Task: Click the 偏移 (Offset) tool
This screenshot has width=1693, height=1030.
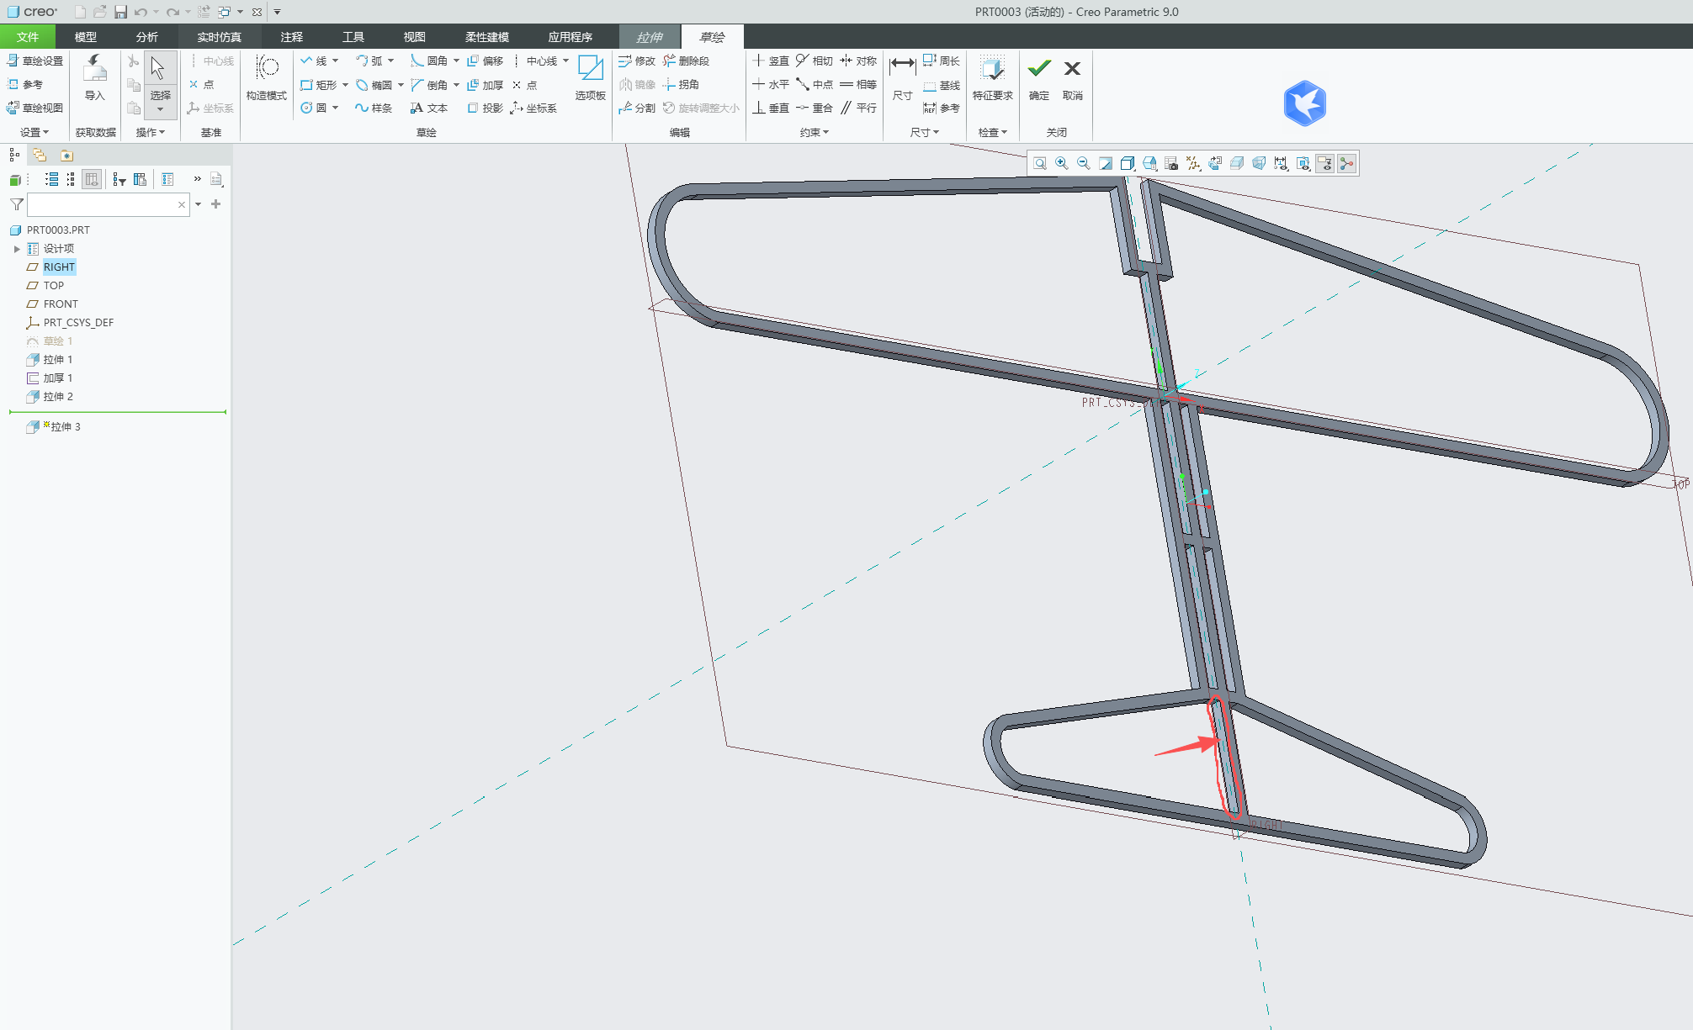Action: [486, 61]
